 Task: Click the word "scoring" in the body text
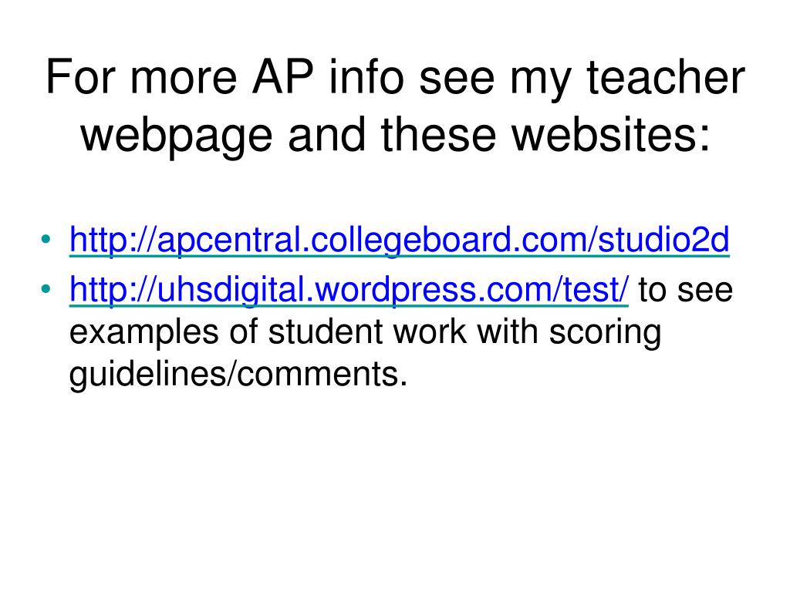click(x=605, y=333)
